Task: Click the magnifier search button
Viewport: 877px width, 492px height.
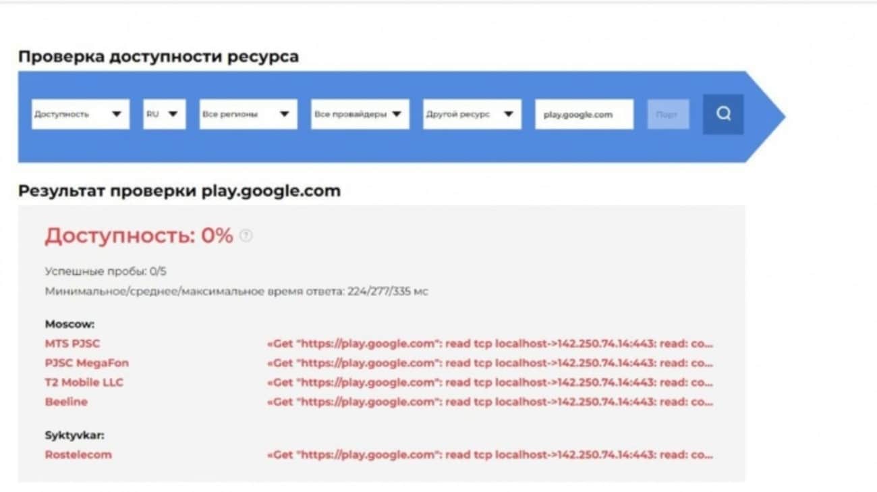Action: 723,114
